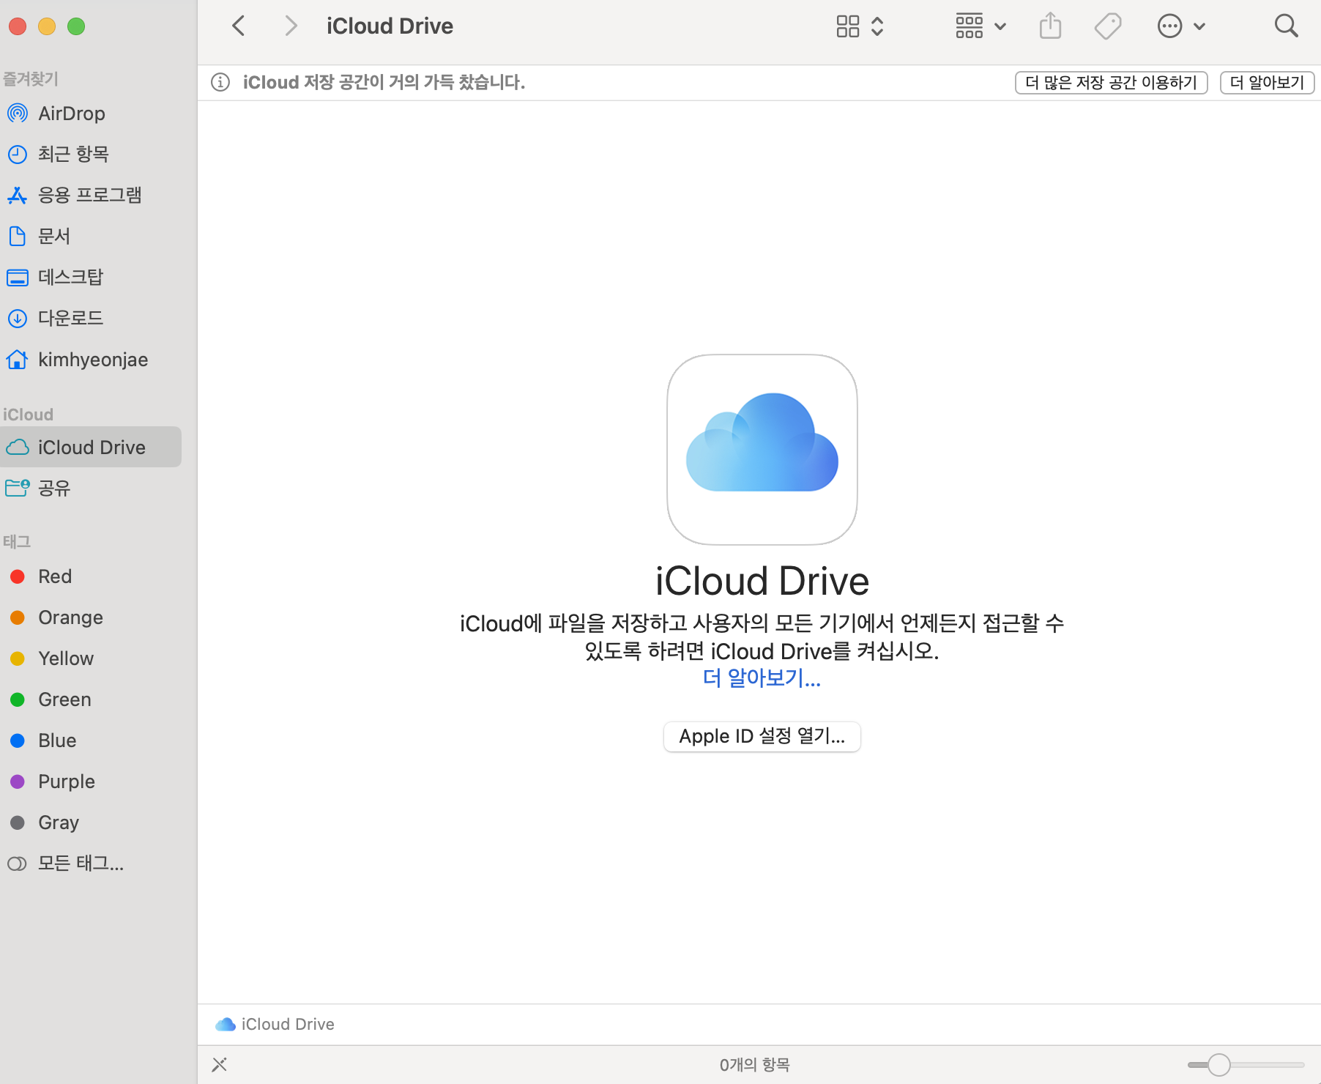Open AirDrop from the sidebar

[x=71, y=114]
